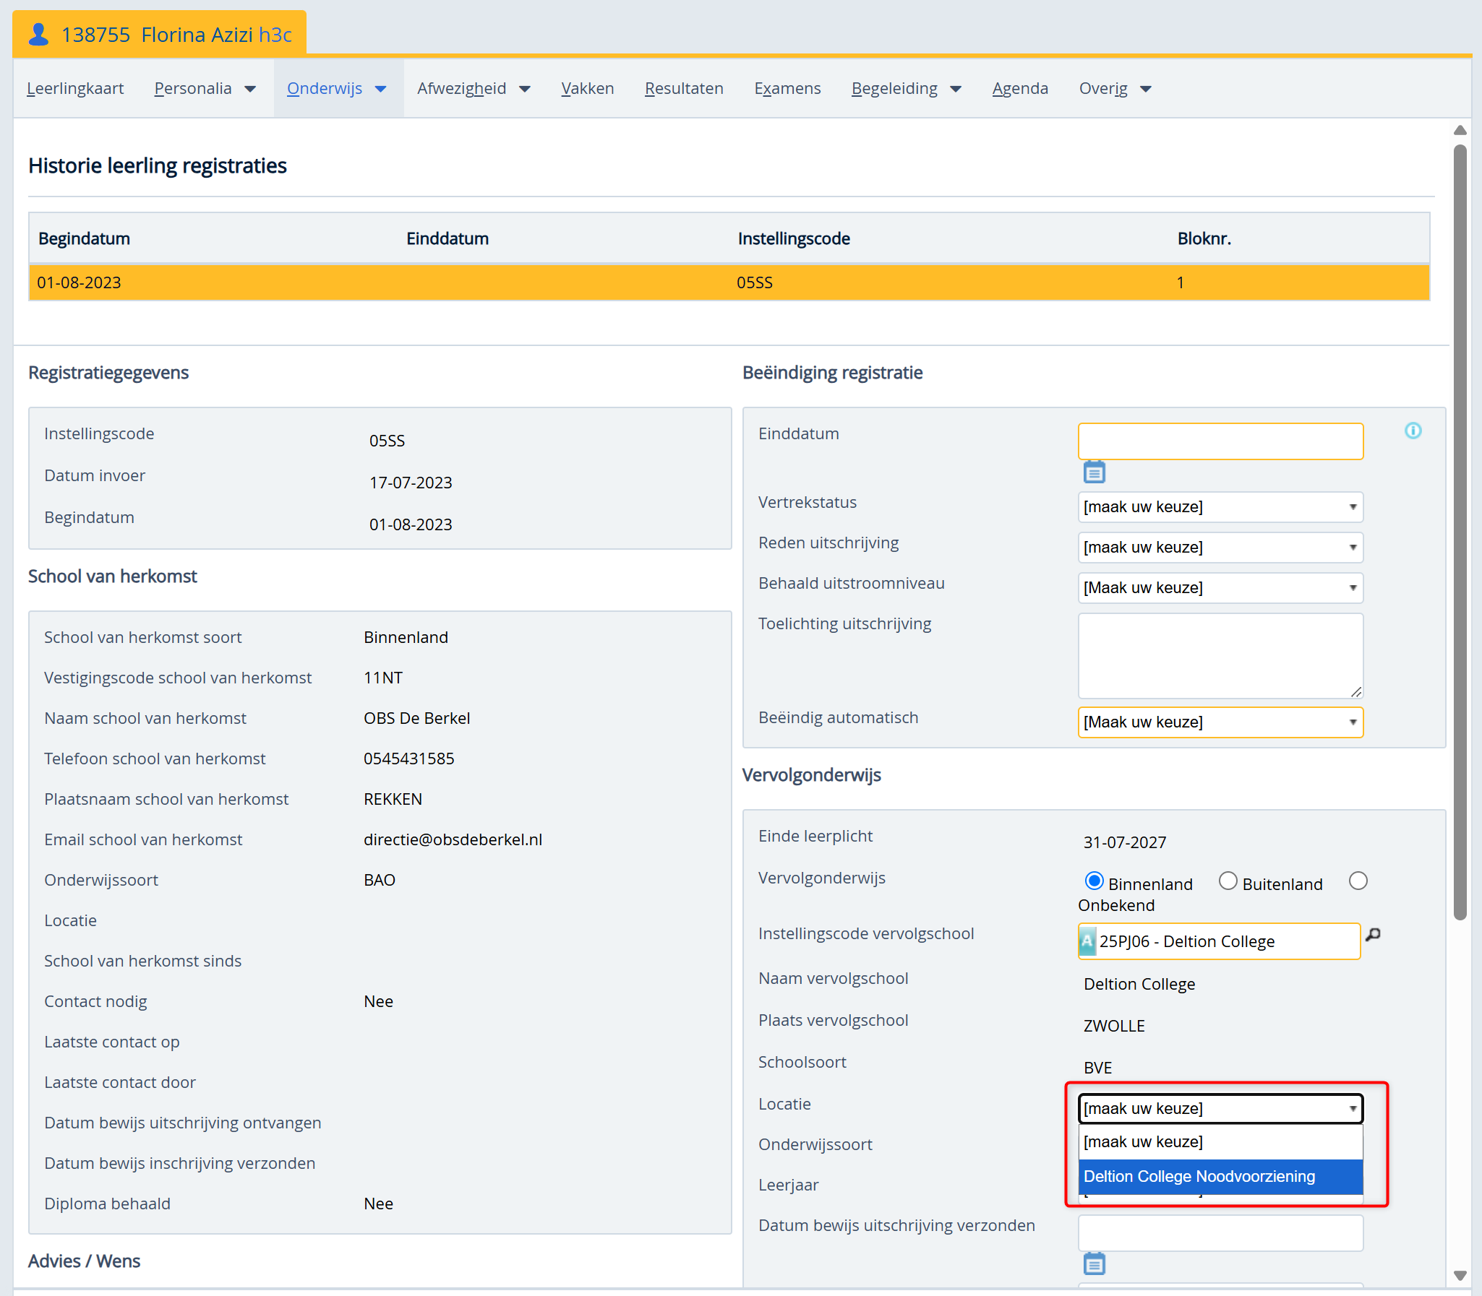Open the Reden uitschrijving dropdown
Image resolution: width=1482 pixels, height=1296 pixels.
[x=1220, y=548]
